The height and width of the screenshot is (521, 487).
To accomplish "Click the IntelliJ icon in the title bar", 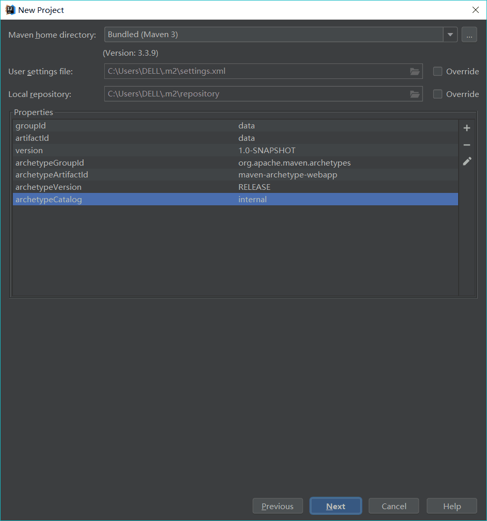I will point(10,10).
